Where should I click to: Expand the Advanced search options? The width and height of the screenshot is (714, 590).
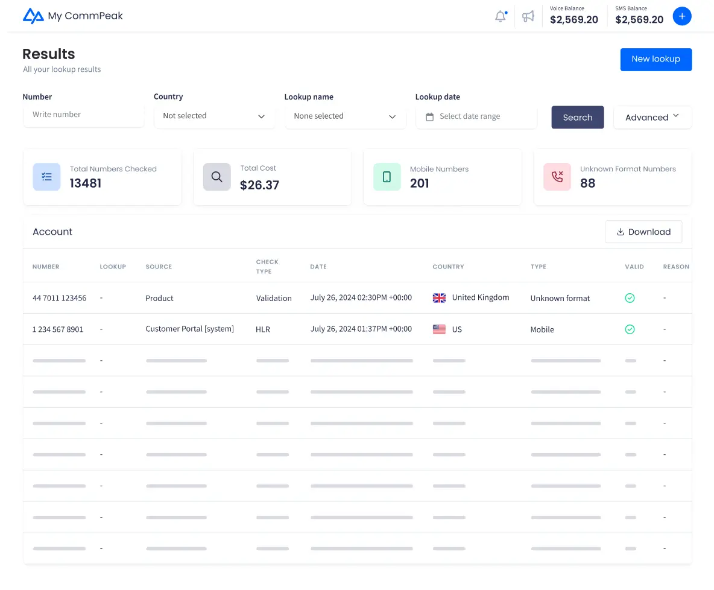coord(652,117)
